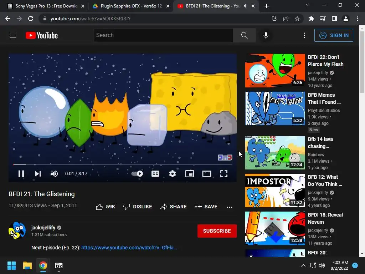This screenshot has height=274, width=365.
Task: Close the Sony Vegas Pro 13 tab
Action: [x=83, y=6]
